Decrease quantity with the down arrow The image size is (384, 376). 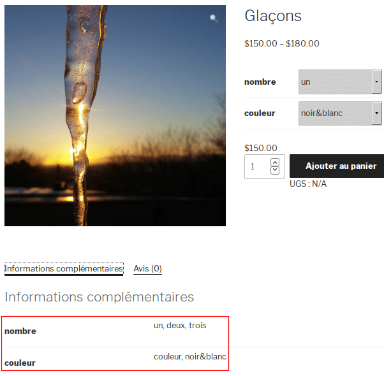point(275,170)
